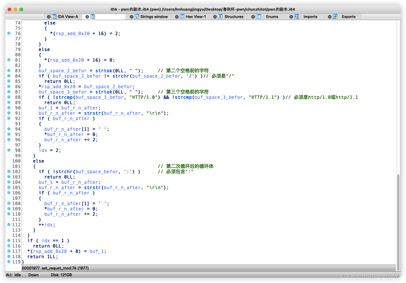Click the strchr call on line 84
Screen dimensions: 406x283
click(121, 76)
